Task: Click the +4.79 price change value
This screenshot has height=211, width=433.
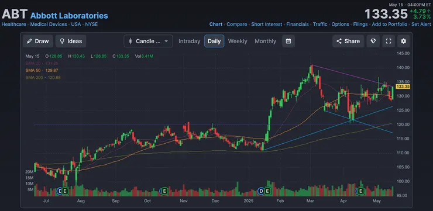Action: (x=420, y=11)
